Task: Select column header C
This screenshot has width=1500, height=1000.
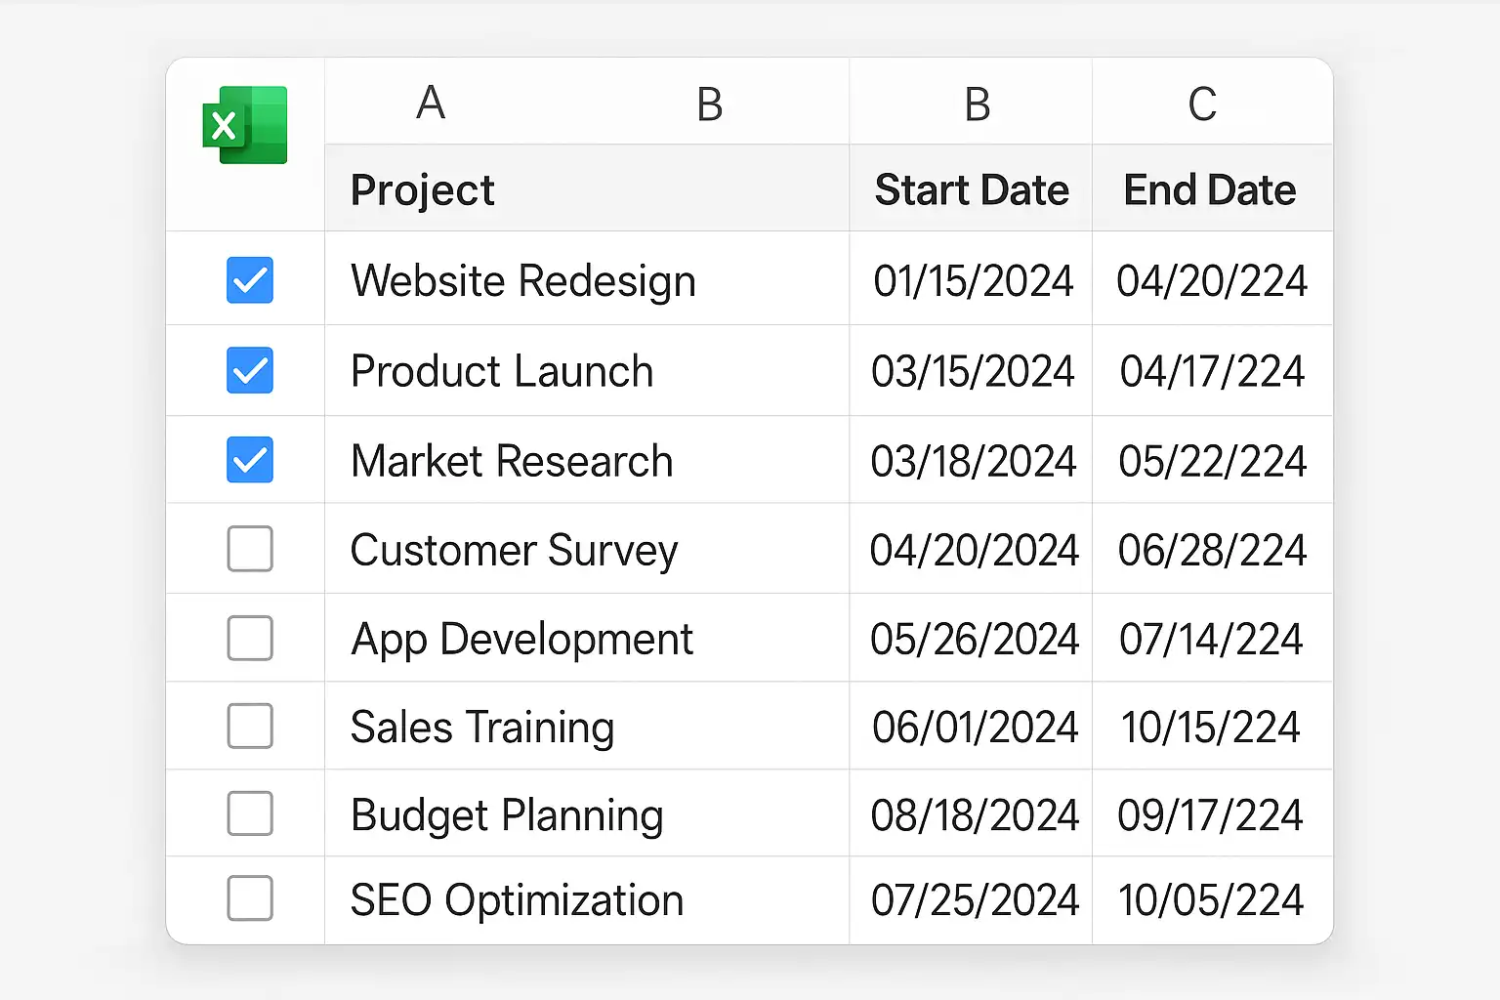Action: pyautogui.click(x=1202, y=104)
